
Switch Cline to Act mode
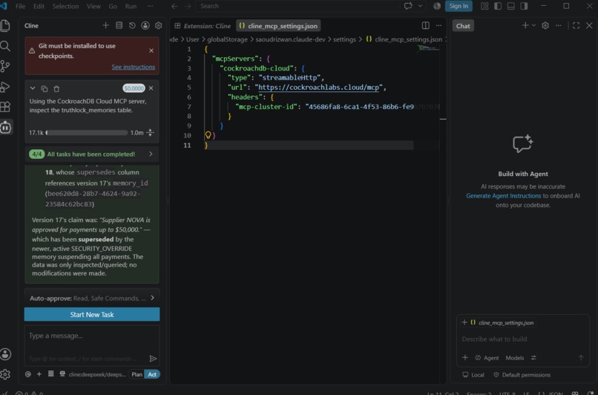tap(152, 374)
